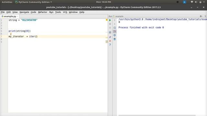The width and height of the screenshot is (207, 116).
Task: Click the Activities button in top bar
Action: pos(7,2)
